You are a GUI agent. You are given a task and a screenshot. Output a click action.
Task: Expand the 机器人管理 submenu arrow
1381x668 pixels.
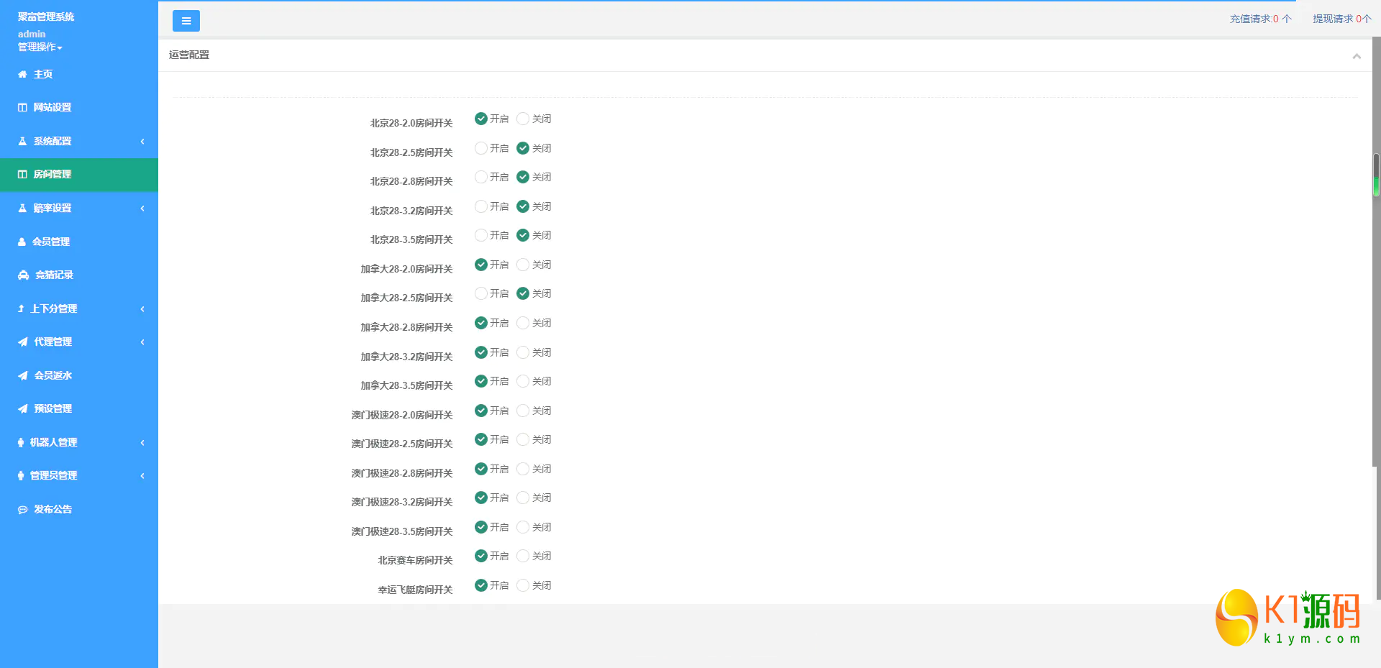pos(142,442)
